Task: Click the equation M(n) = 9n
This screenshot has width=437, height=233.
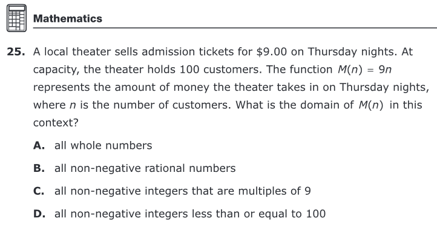Action: [x=364, y=70]
